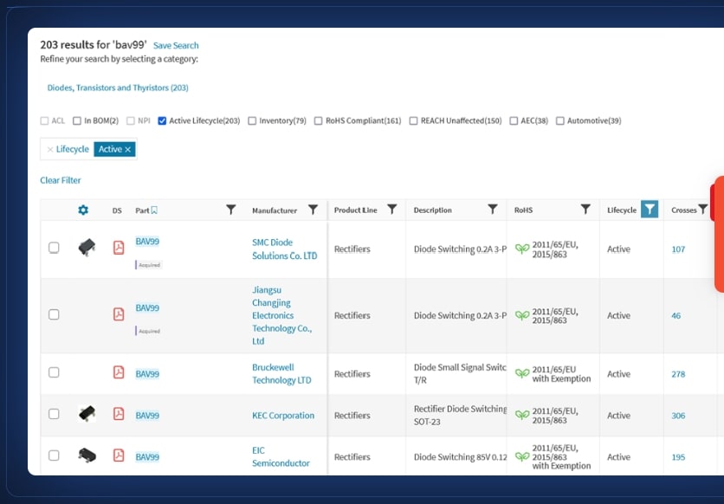This screenshot has height=504, width=724.
Task: Check the RoHS Compliant(161) filter
Action: 319,121
